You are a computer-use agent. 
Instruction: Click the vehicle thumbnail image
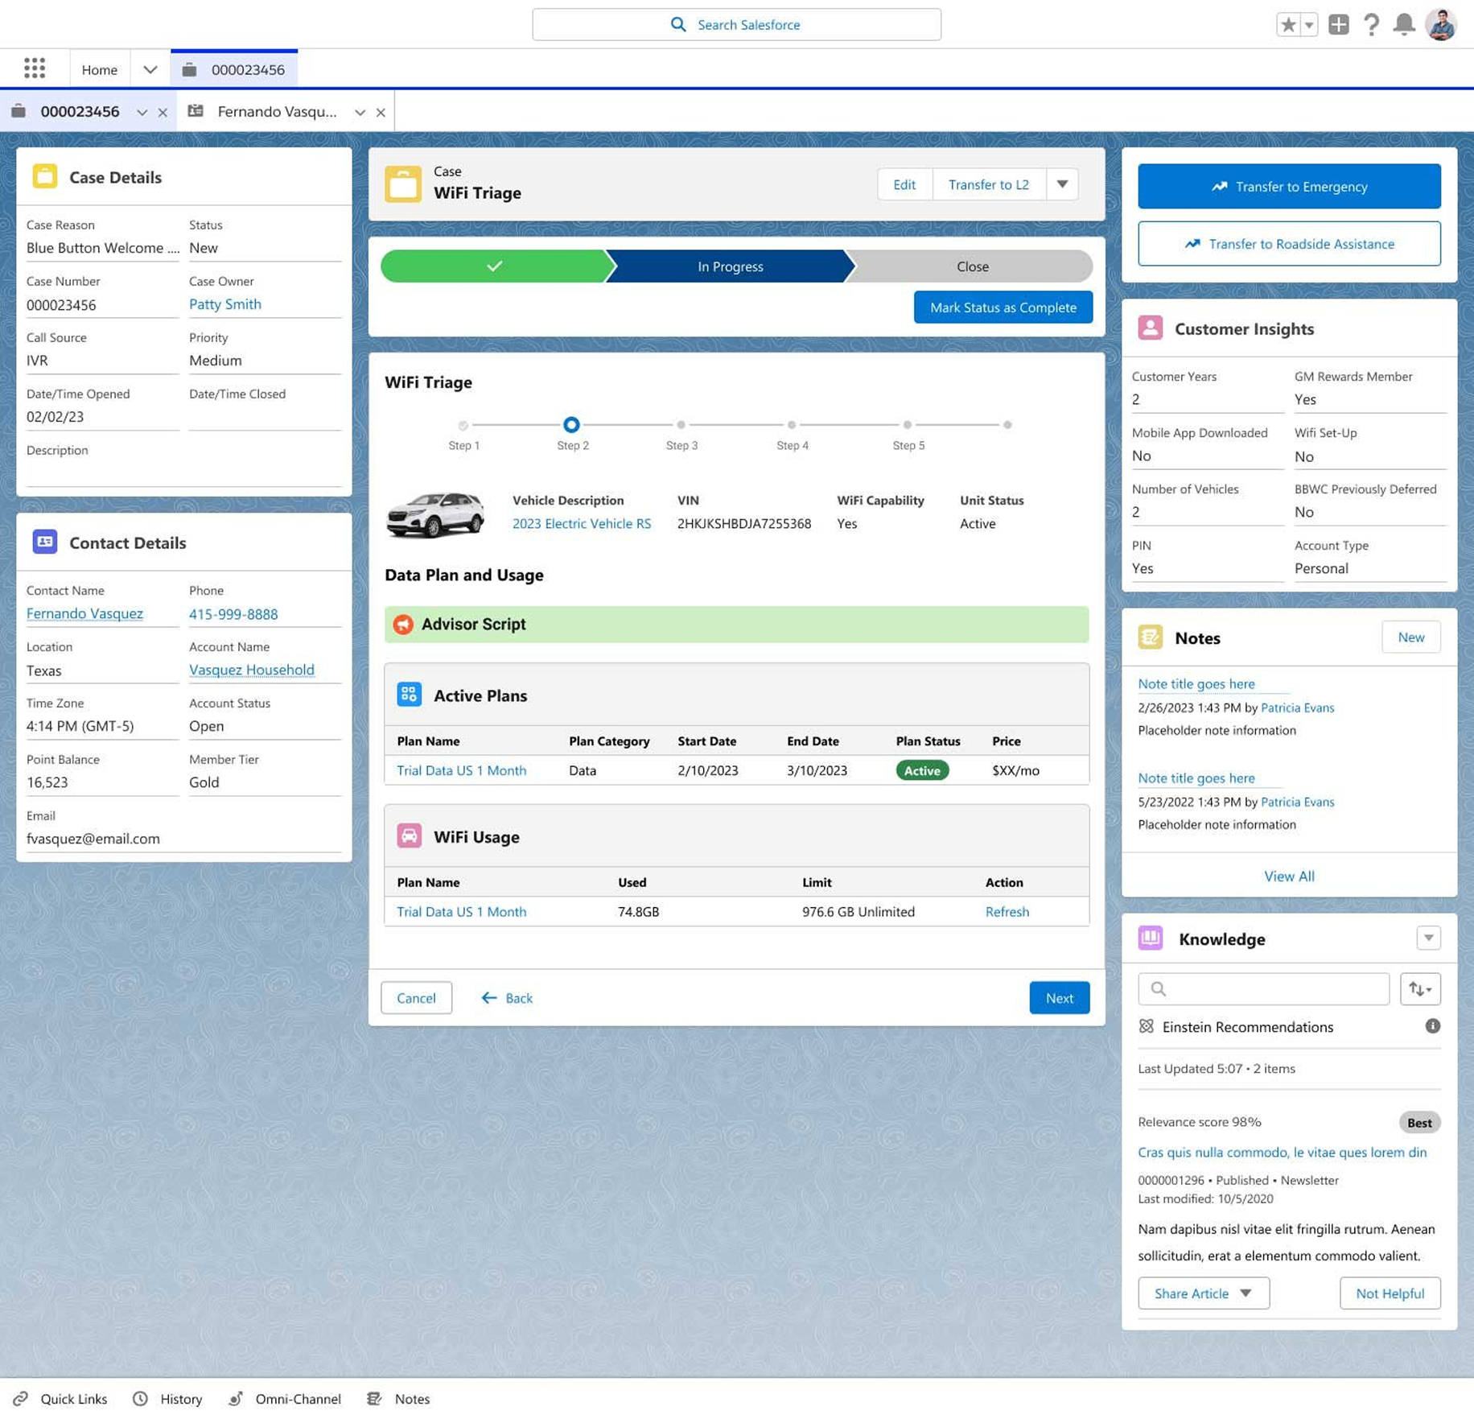coord(435,514)
